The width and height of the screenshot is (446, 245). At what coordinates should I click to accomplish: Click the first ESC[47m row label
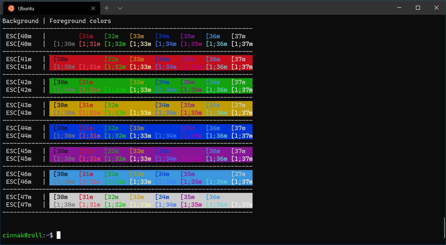coord(19,197)
